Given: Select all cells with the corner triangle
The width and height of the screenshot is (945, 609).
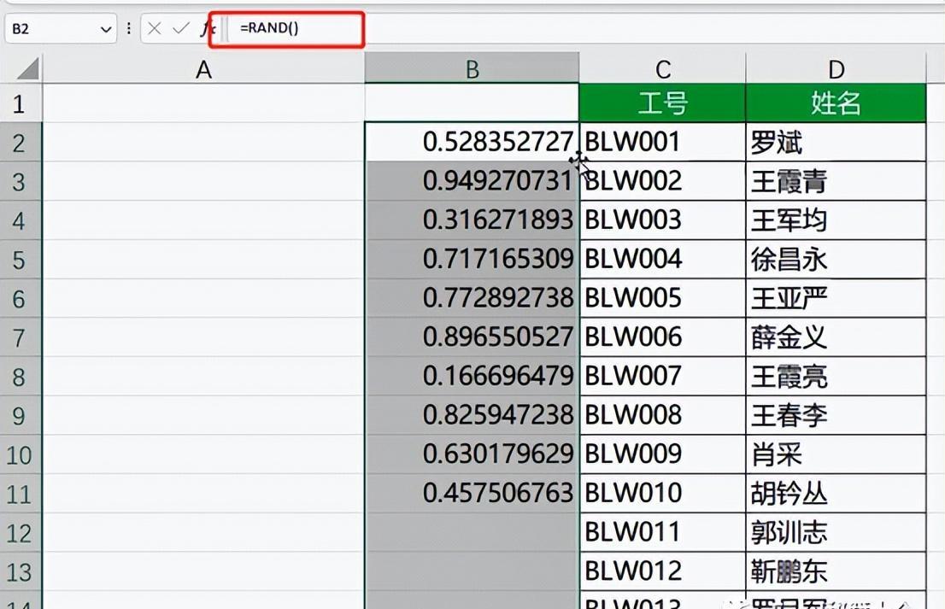Looking at the screenshot, I should 27,68.
